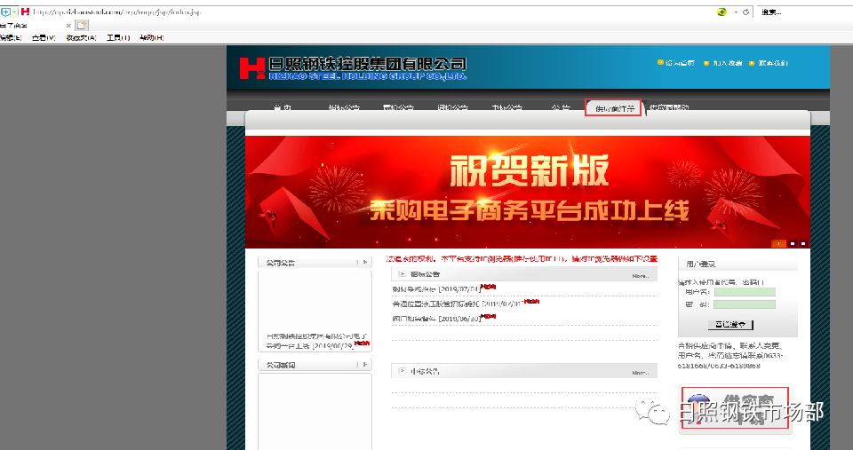Click the supplier registration image button

point(735,407)
